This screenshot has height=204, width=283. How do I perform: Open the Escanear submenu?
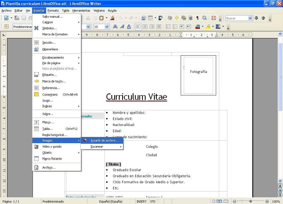coord(102,147)
